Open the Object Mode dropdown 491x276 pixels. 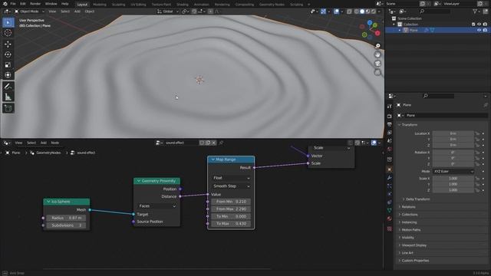(x=30, y=11)
